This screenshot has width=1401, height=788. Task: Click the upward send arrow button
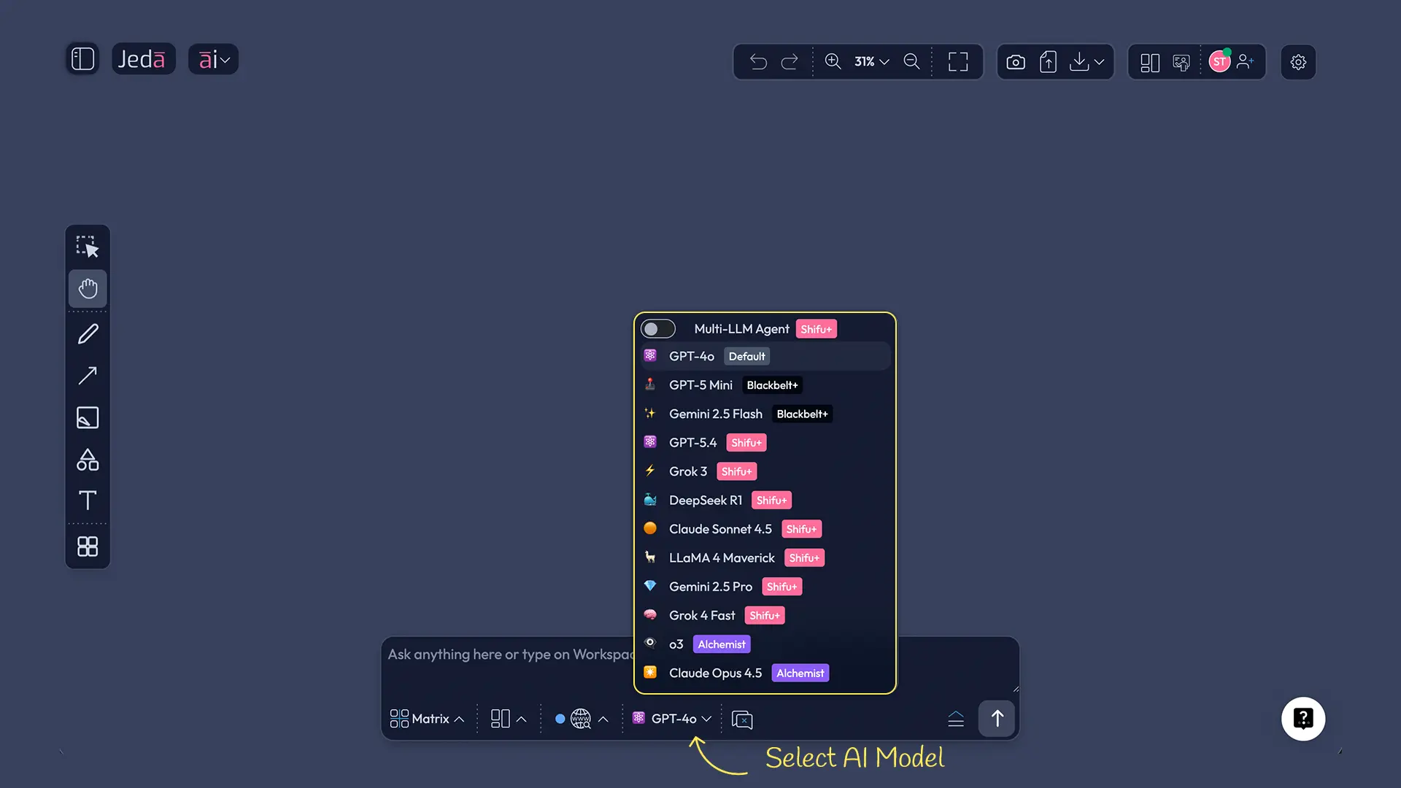pos(996,719)
